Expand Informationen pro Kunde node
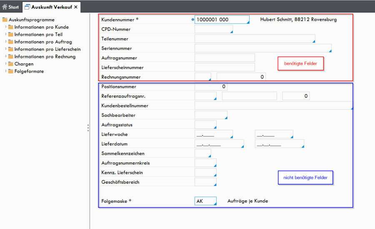Screen dimensions: 375x229 click(x=6, y=27)
